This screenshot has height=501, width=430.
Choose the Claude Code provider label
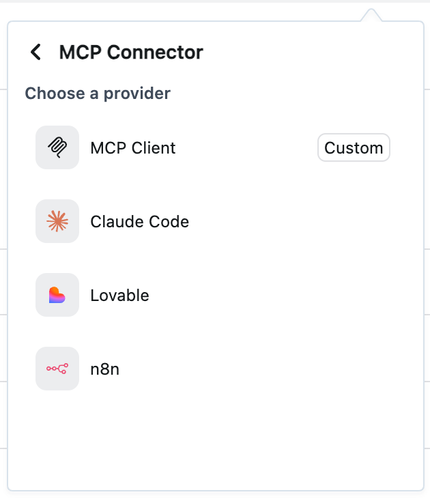click(139, 222)
